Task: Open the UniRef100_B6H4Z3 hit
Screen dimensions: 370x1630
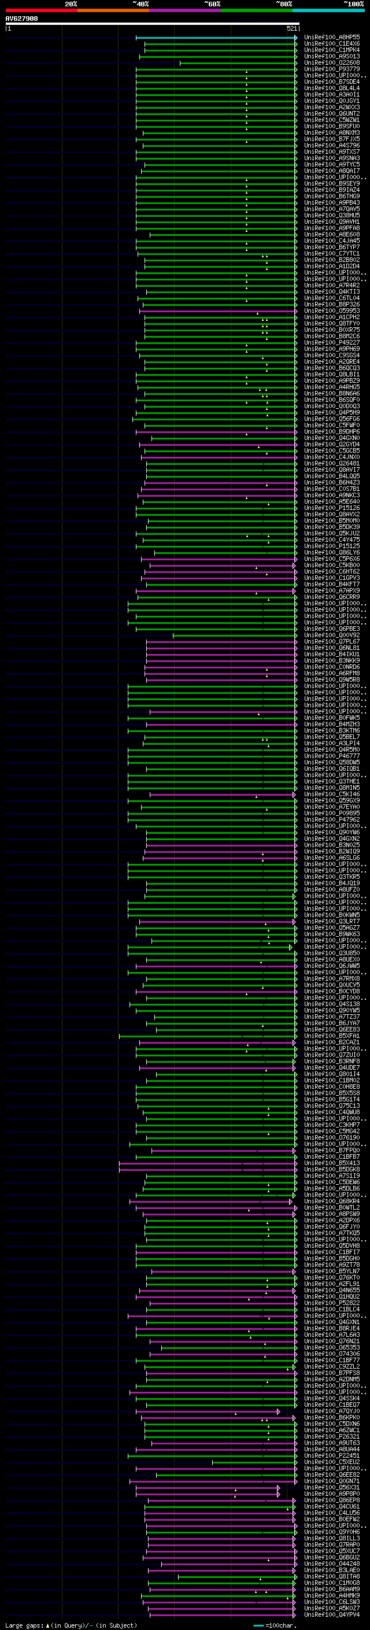Action: pyautogui.click(x=331, y=482)
